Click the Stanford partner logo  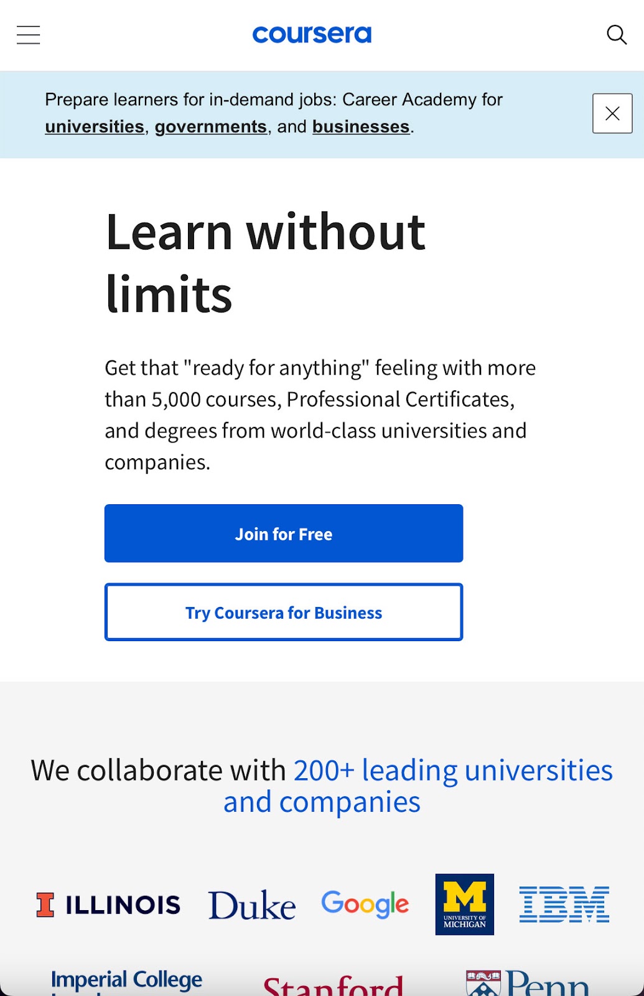pos(334,985)
